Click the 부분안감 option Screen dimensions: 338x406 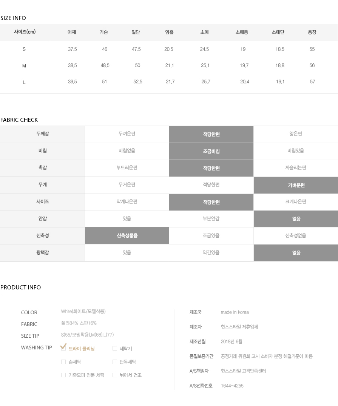211,218
